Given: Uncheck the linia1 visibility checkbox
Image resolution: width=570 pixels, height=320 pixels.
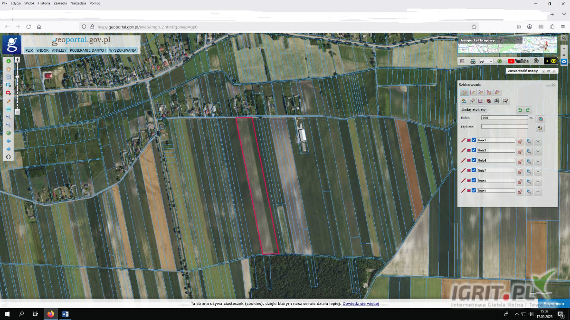Looking at the screenshot, I should click(474, 140).
